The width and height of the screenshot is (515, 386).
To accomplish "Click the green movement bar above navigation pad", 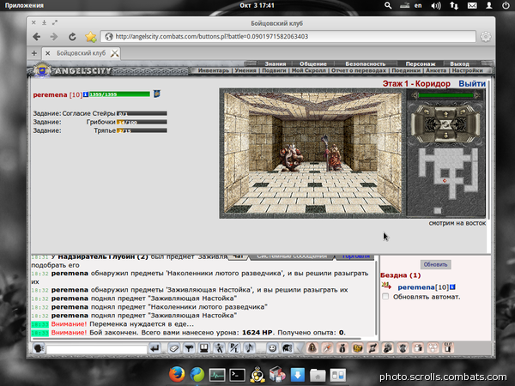I will coord(445,95).
